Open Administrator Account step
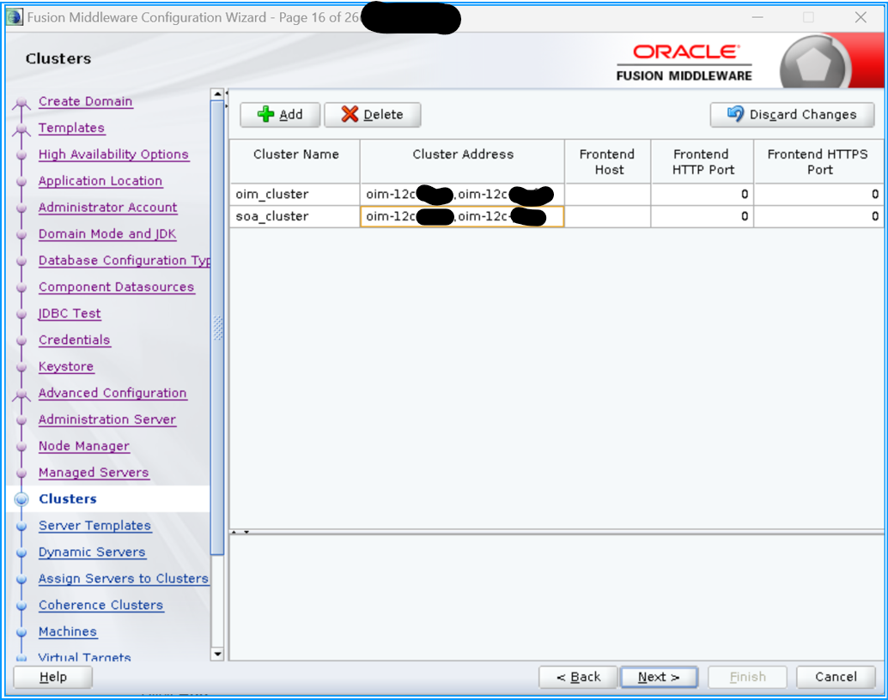 point(107,208)
